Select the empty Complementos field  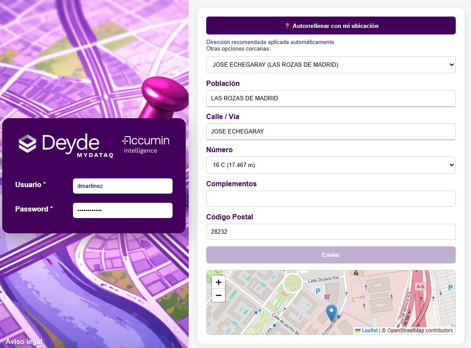point(331,198)
